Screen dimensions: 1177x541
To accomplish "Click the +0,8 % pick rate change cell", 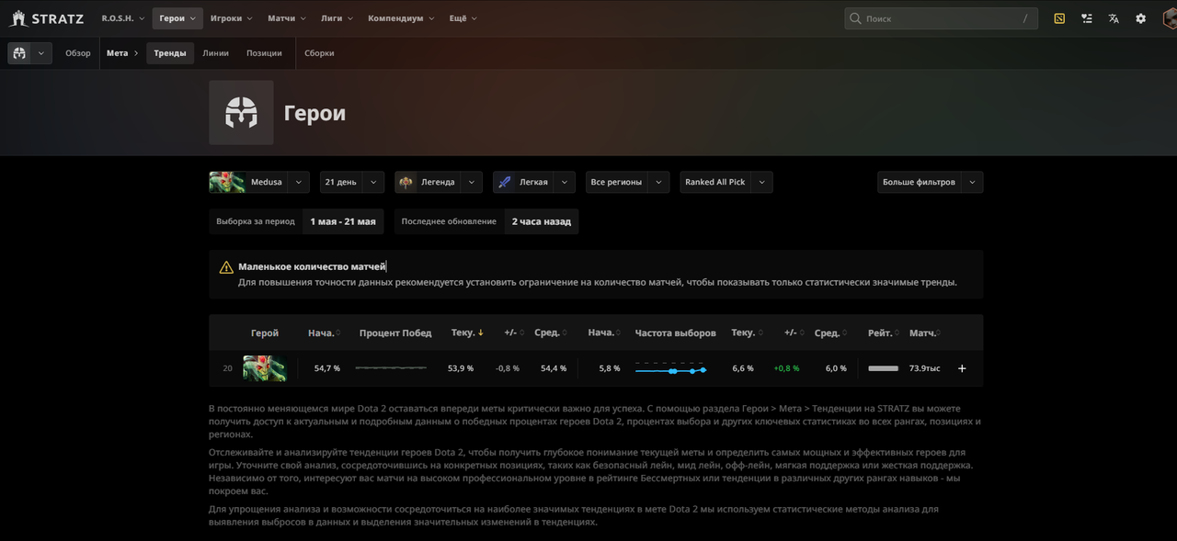I will point(787,368).
